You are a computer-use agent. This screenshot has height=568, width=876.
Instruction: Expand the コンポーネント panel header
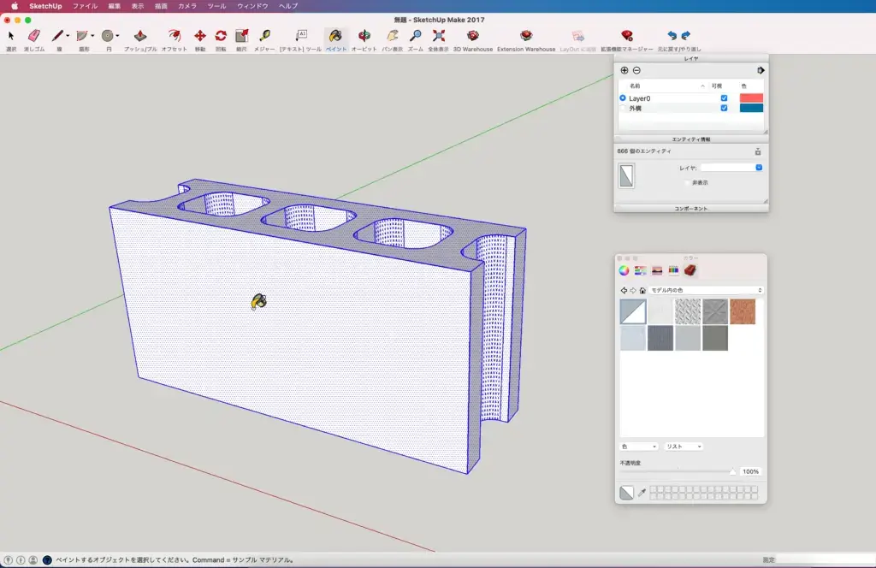[691, 209]
